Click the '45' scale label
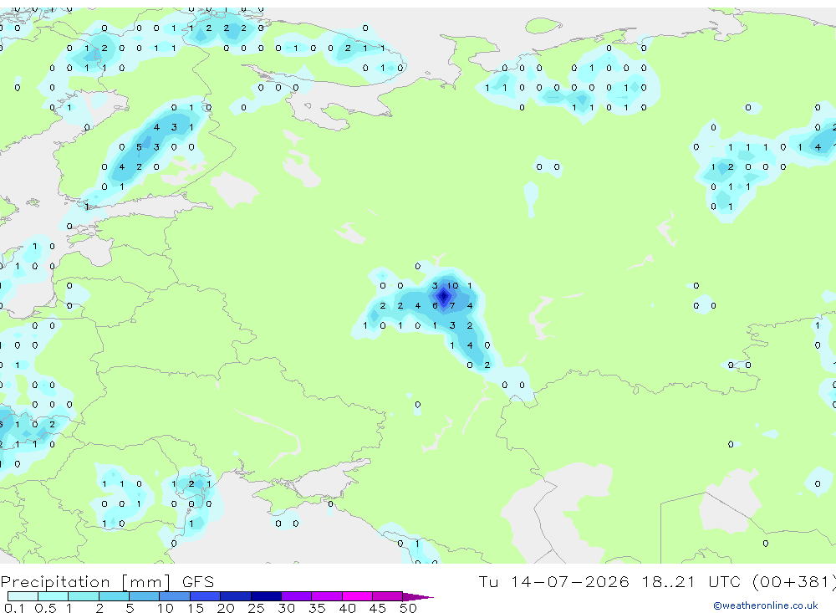Image resolution: width=836 pixels, height=613 pixels. tap(378, 608)
